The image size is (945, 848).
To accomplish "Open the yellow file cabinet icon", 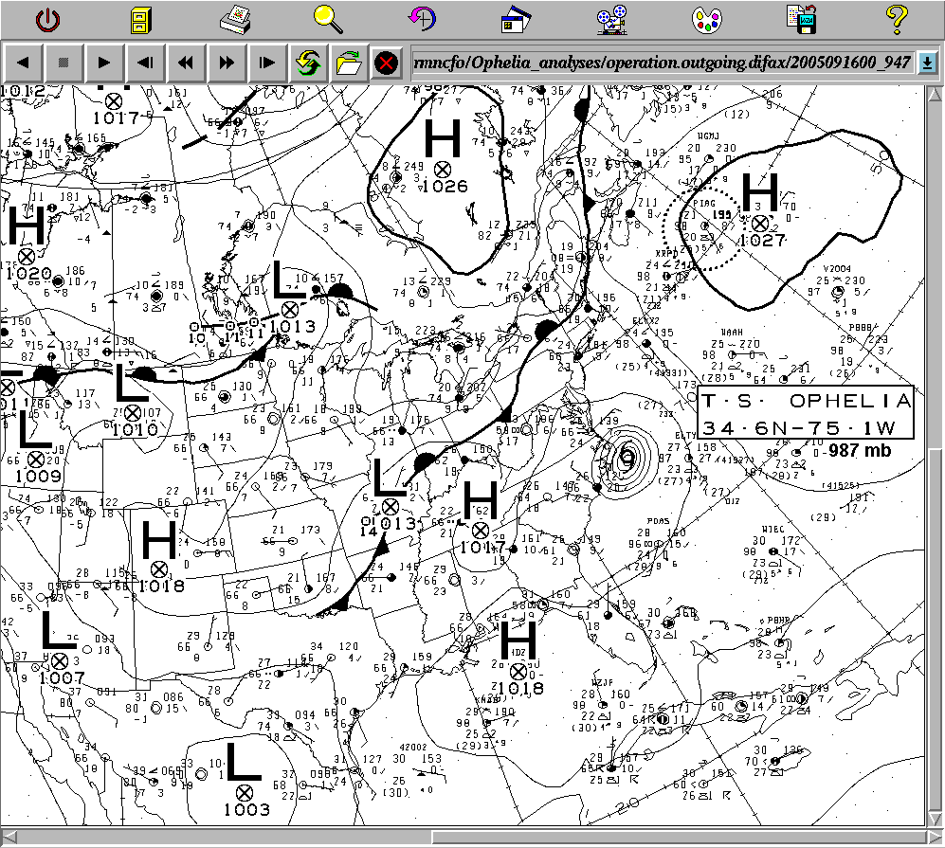I will click(141, 18).
